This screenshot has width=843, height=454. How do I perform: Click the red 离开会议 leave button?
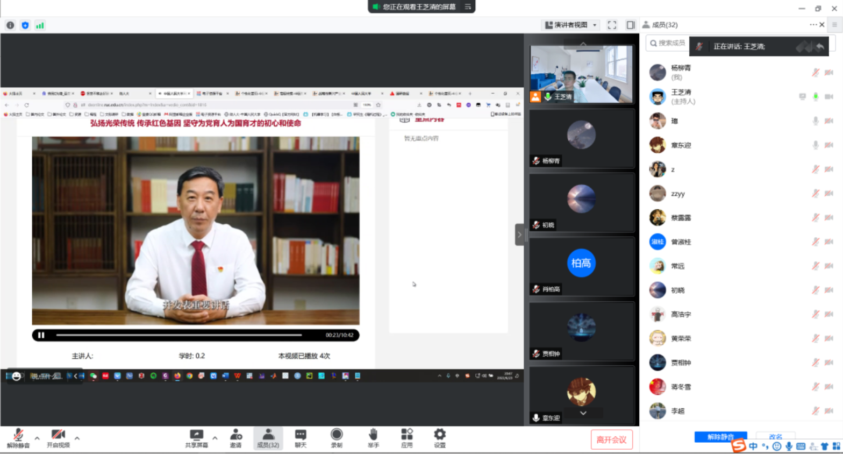pos(611,439)
